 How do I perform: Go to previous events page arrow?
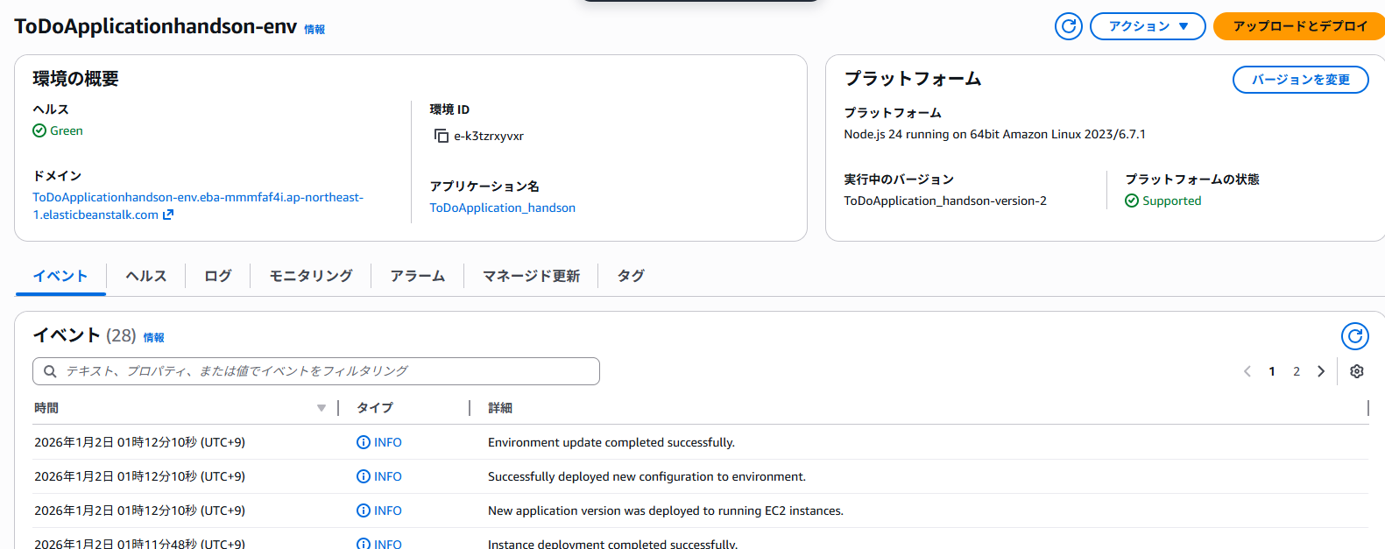(x=1247, y=371)
